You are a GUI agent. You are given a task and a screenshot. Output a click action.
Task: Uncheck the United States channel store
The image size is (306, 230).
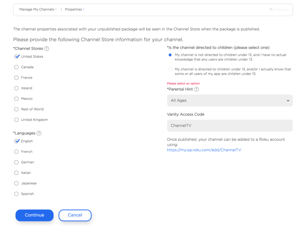(17, 57)
